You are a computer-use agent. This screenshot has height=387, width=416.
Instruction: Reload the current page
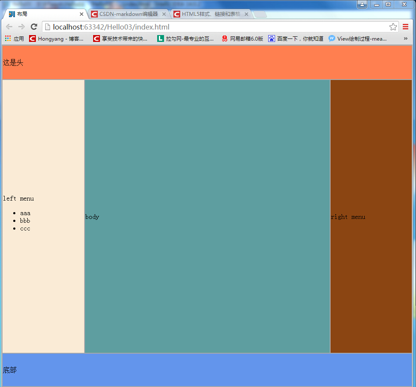tap(34, 27)
